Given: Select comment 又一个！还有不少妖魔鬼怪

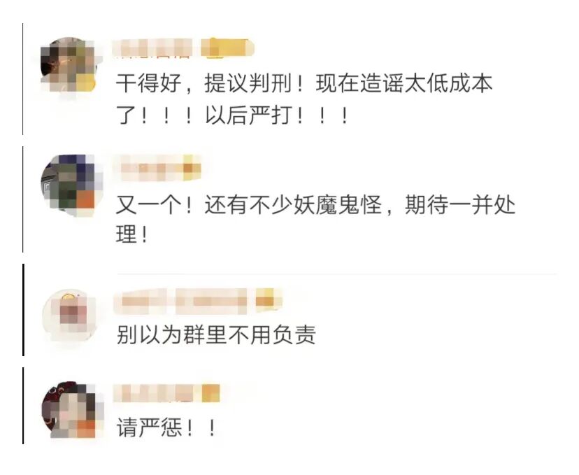Looking at the screenshot, I should tap(315, 219).
